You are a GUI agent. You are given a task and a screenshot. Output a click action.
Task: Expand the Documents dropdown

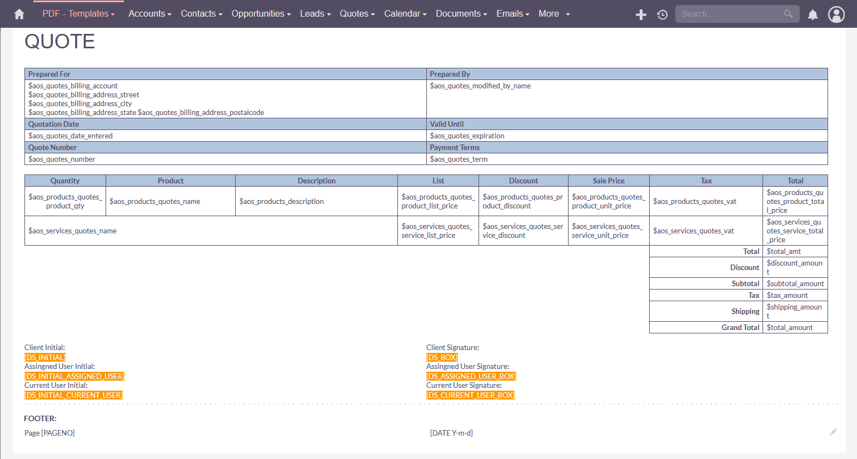point(461,13)
